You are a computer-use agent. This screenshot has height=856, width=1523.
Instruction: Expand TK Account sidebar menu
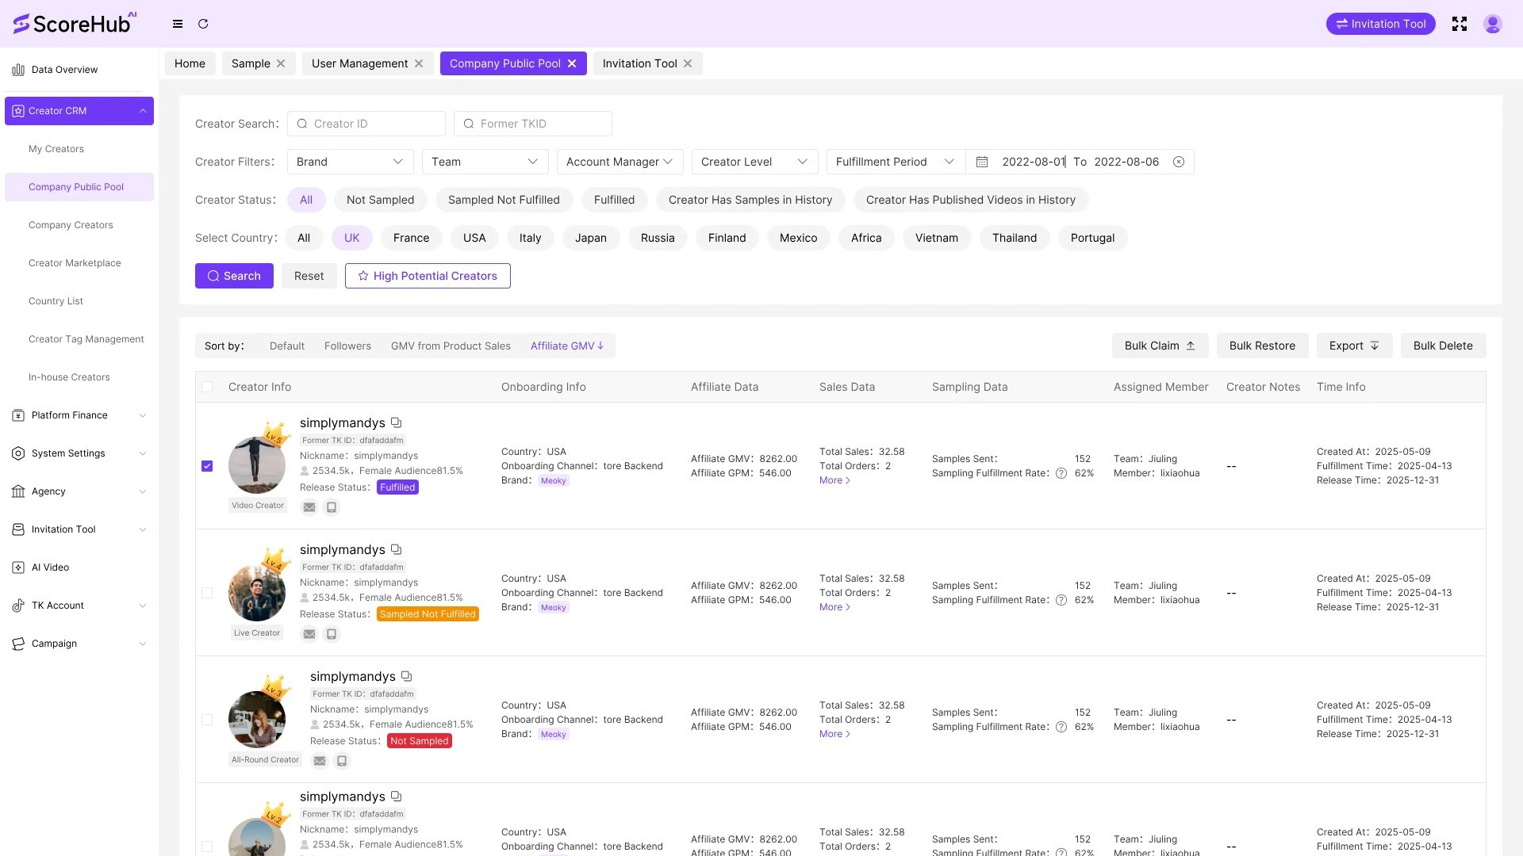pos(79,606)
